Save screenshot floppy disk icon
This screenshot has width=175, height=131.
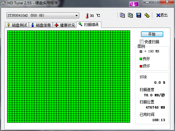click(138, 15)
